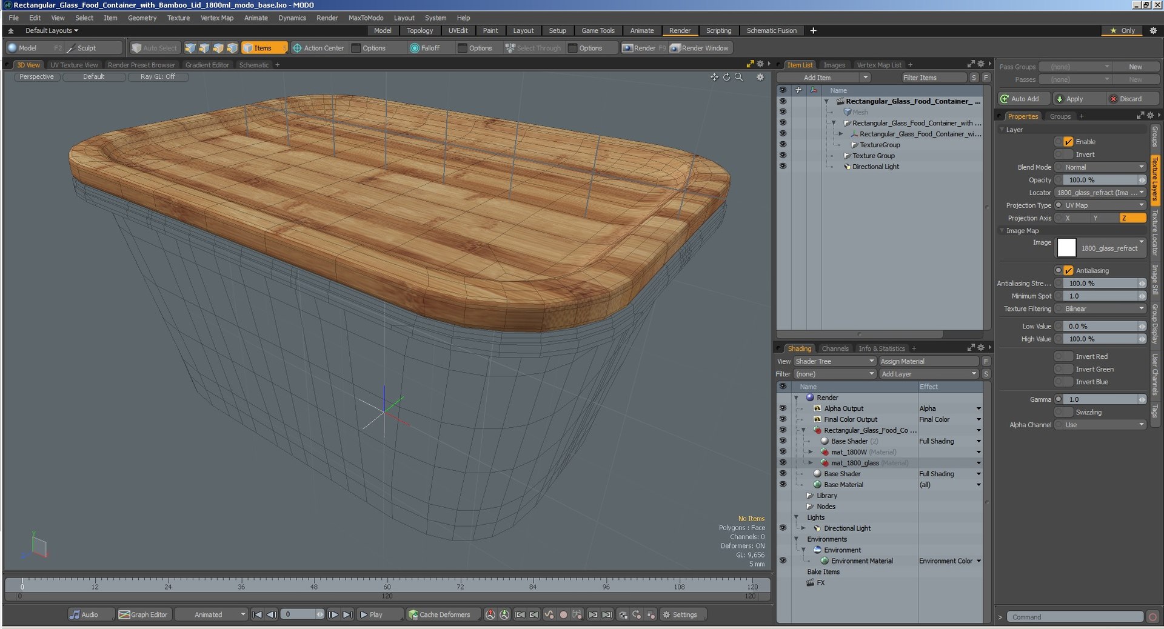This screenshot has width=1164, height=629.
Task: Open the Vertex Map menu
Action: (x=216, y=18)
